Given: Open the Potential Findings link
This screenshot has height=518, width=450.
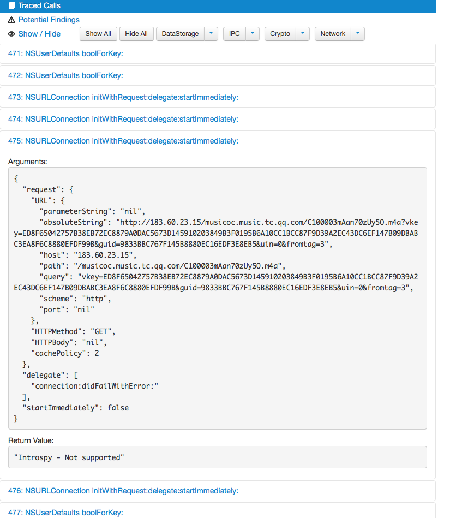Looking at the screenshot, I should pos(49,20).
